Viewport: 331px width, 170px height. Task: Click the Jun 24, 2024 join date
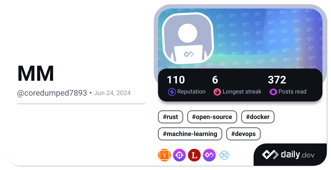pyautogui.click(x=112, y=93)
